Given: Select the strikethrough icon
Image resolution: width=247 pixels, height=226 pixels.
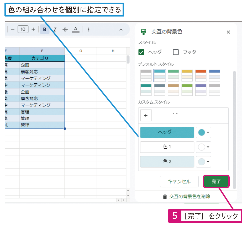Looking at the screenshot, I should pyautogui.click(x=65, y=29).
